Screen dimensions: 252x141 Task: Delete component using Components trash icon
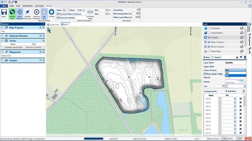(244, 91)
